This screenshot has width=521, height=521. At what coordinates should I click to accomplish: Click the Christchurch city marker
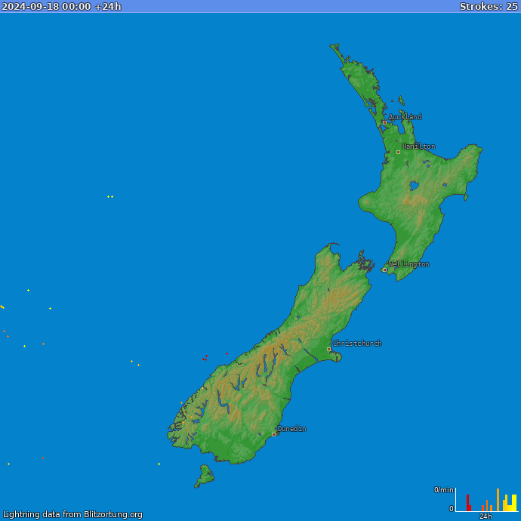coord(328,349)
